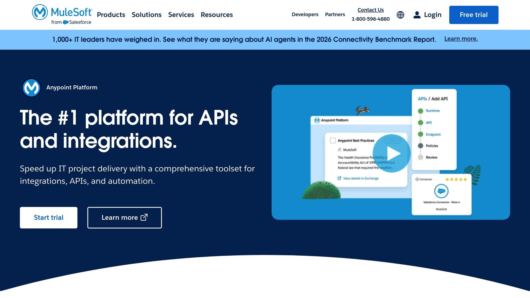Click the Free trial button

tap(474, 15)
